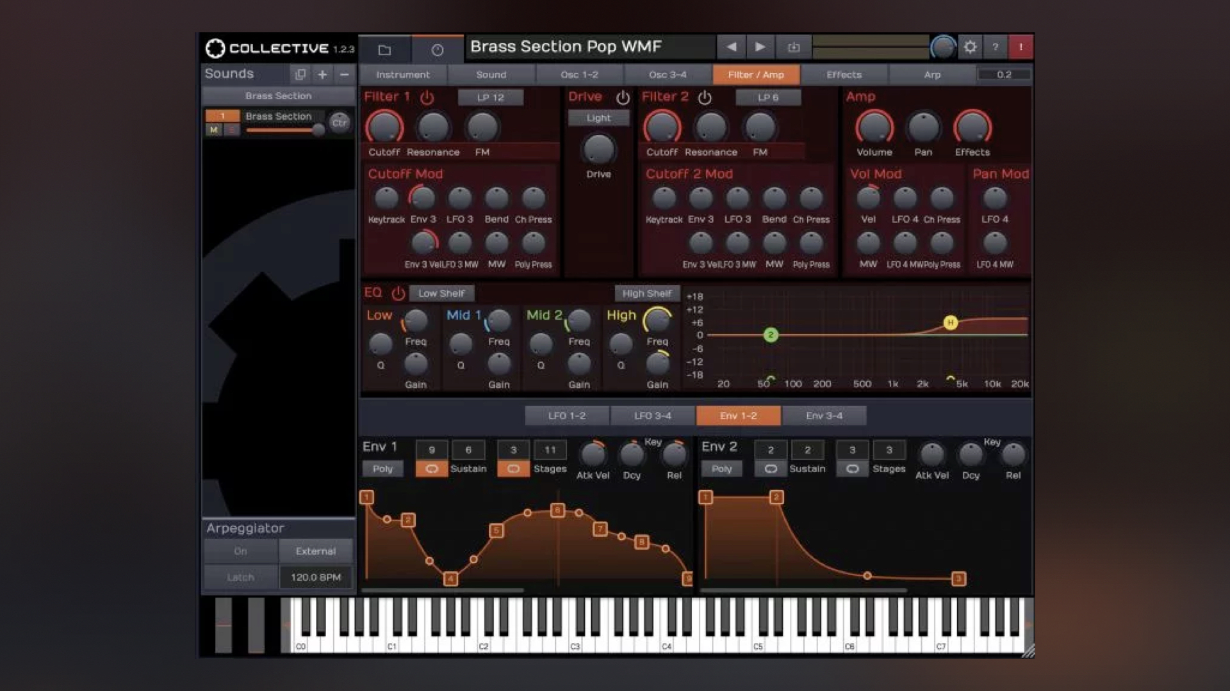
Task: Open the preset browser folder icon
Action: (384, 49)
